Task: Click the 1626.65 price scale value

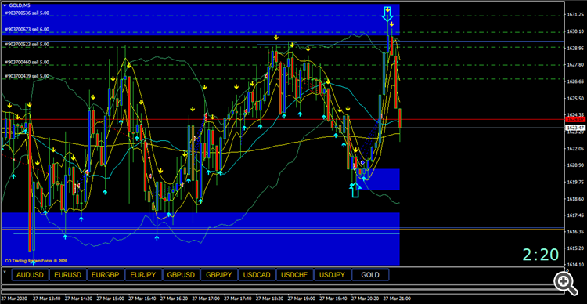Action: pyautogui.click(x=575, y=81)
